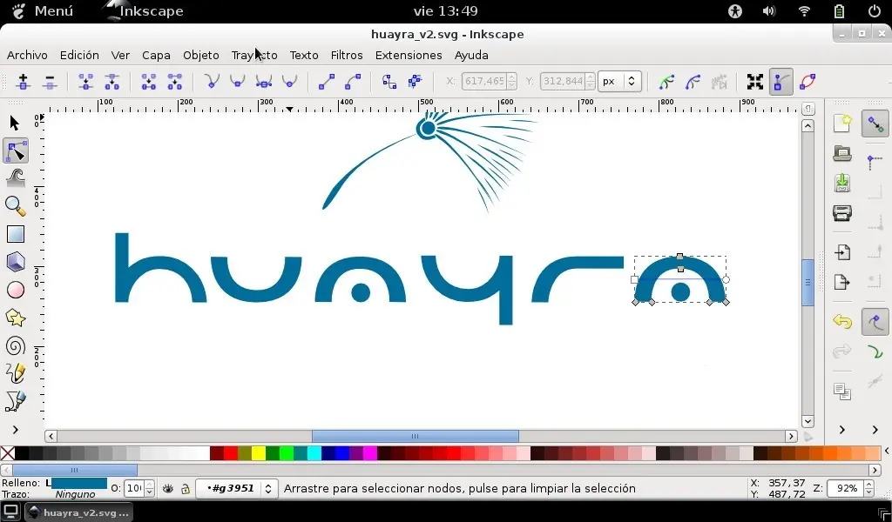Select the Bezier pen tool
Viewport: 892px width, 522px height.
[x=16, y=402]
